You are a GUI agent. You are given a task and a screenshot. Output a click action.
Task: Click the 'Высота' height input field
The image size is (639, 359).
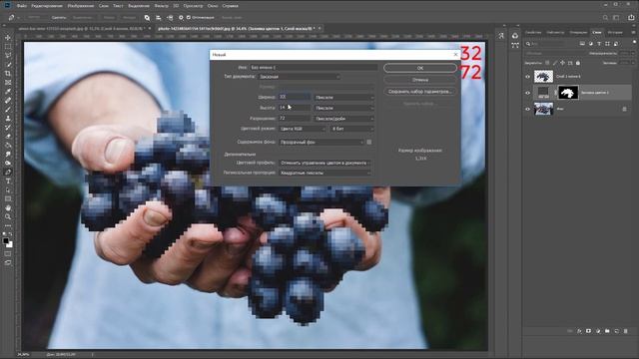point(295,108)
